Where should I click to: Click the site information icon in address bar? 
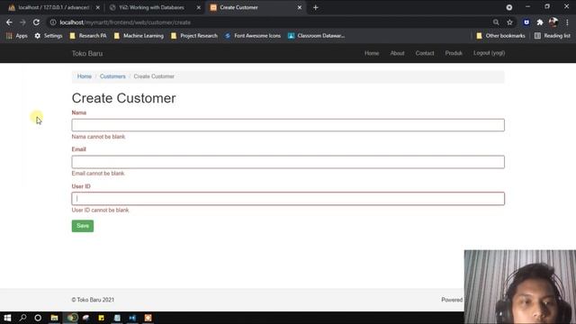point(53,22)
